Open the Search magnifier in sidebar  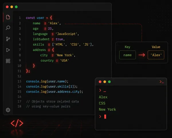[x=8, y=28]
